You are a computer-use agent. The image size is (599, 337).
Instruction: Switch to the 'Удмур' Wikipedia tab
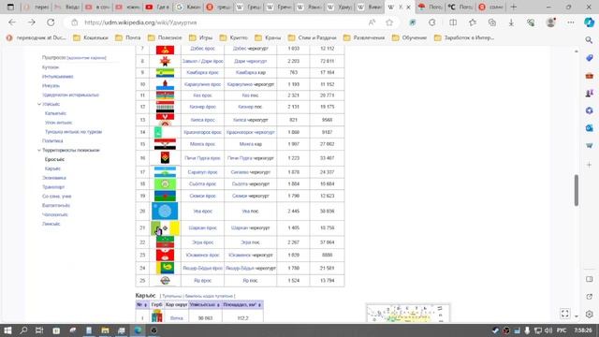340,7
